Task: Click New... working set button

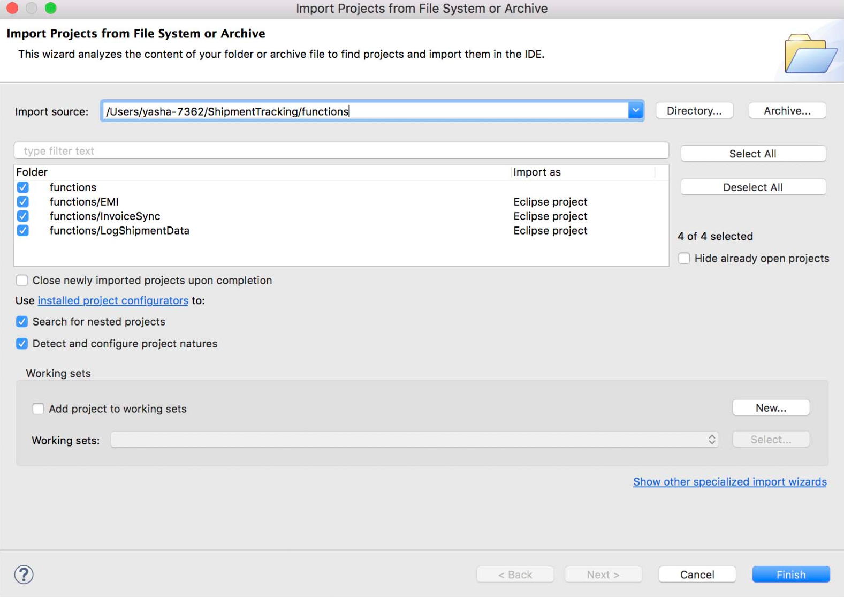Action: pyautogui.click(x=771, y=408)
